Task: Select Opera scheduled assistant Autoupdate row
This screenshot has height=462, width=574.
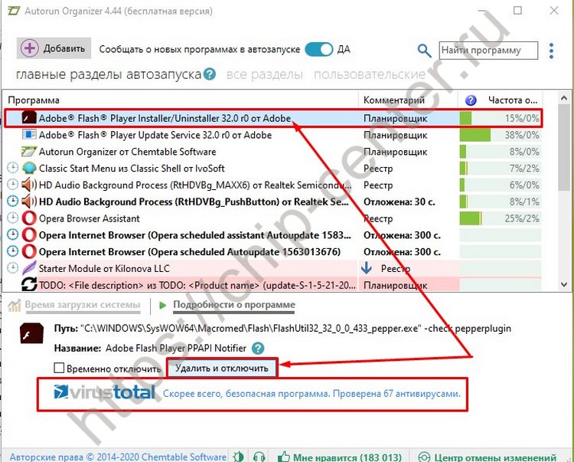Action: point(272,235)
